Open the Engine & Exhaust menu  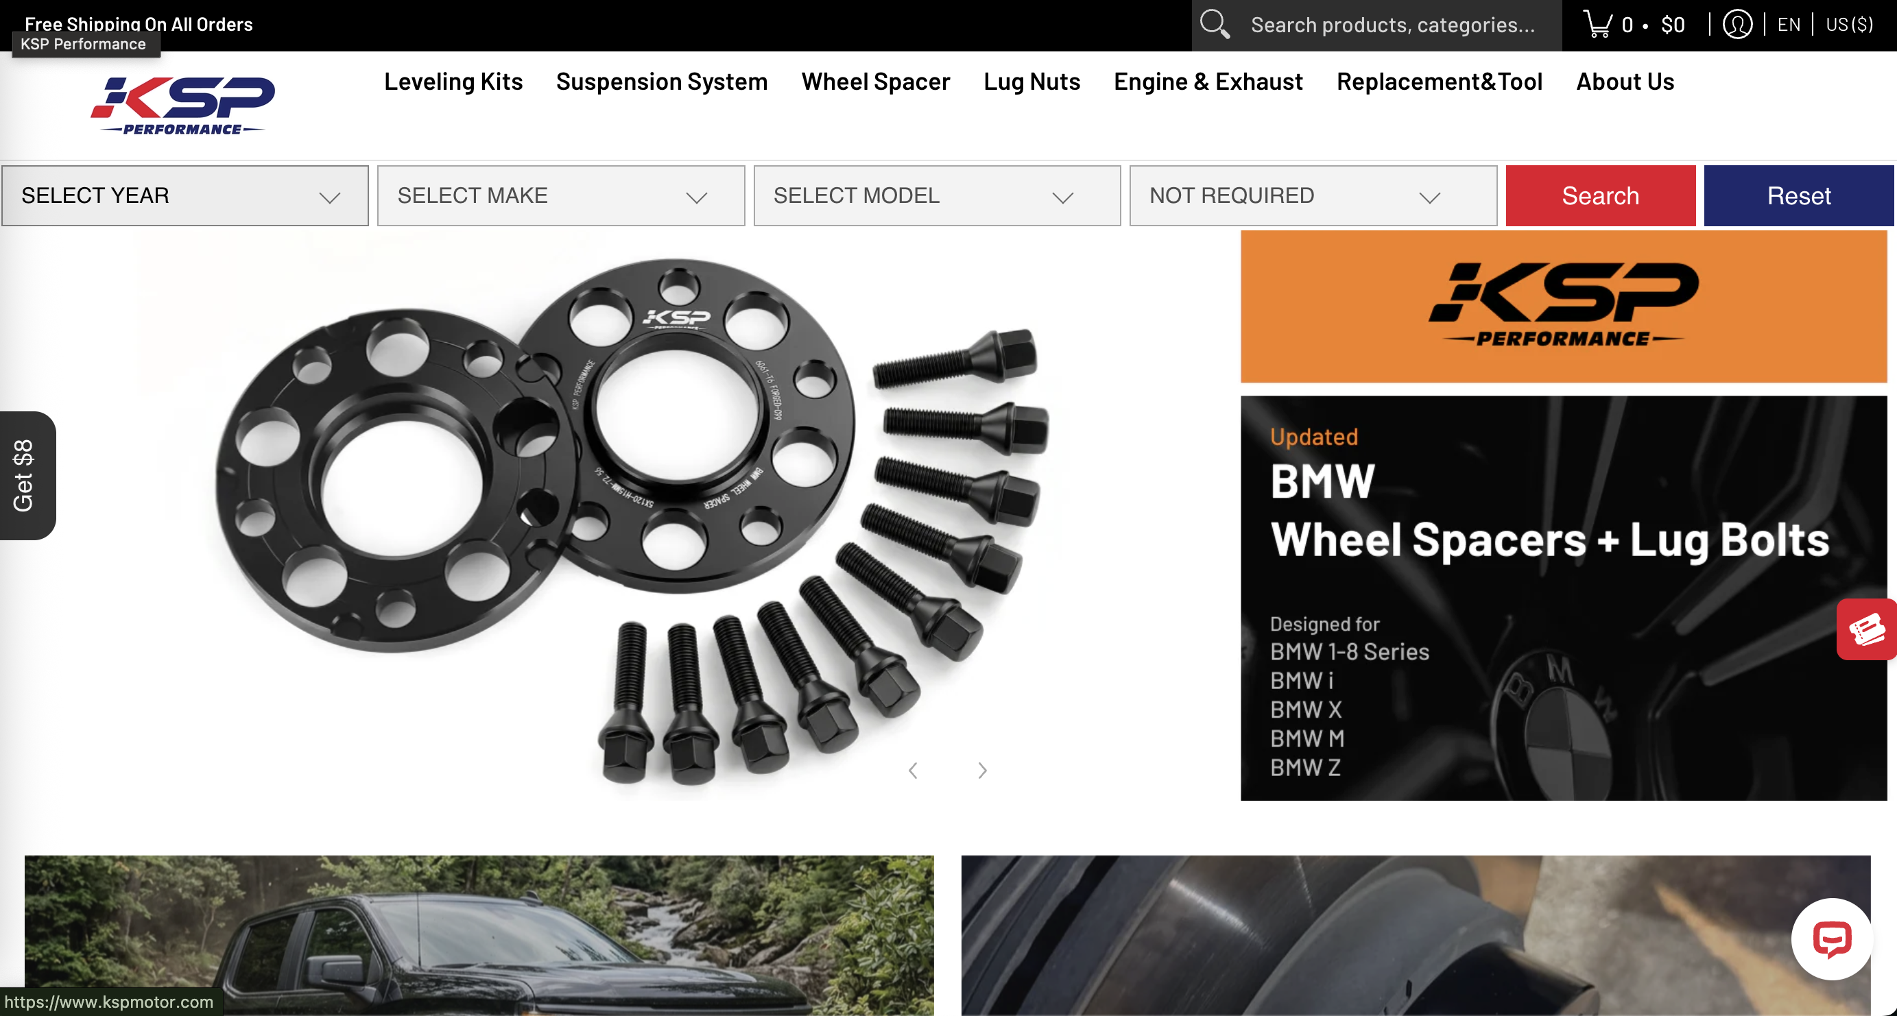tap(1208, 82)
